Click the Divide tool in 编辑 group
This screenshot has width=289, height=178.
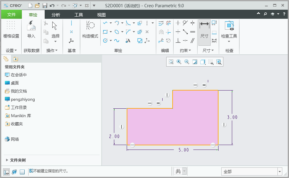click(161, 41)
